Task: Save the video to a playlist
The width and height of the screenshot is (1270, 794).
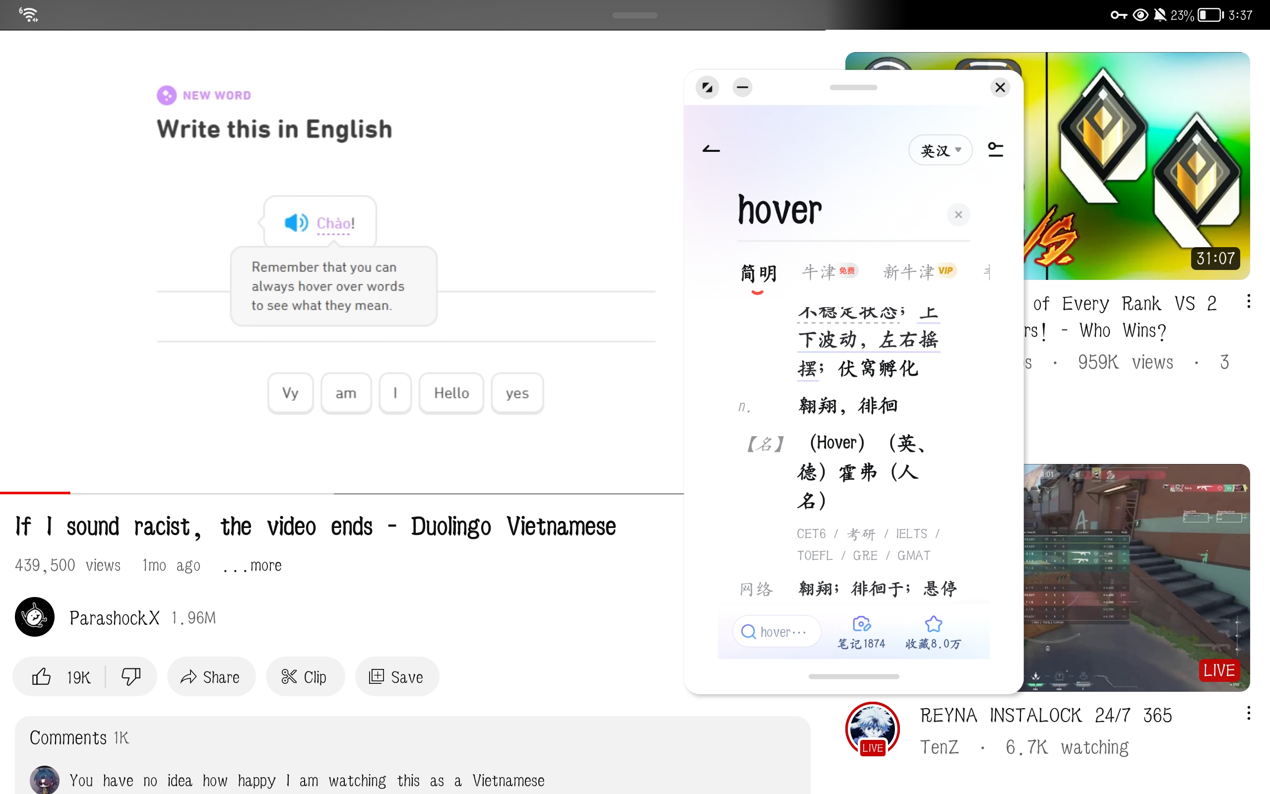Action: click(397, 676)
